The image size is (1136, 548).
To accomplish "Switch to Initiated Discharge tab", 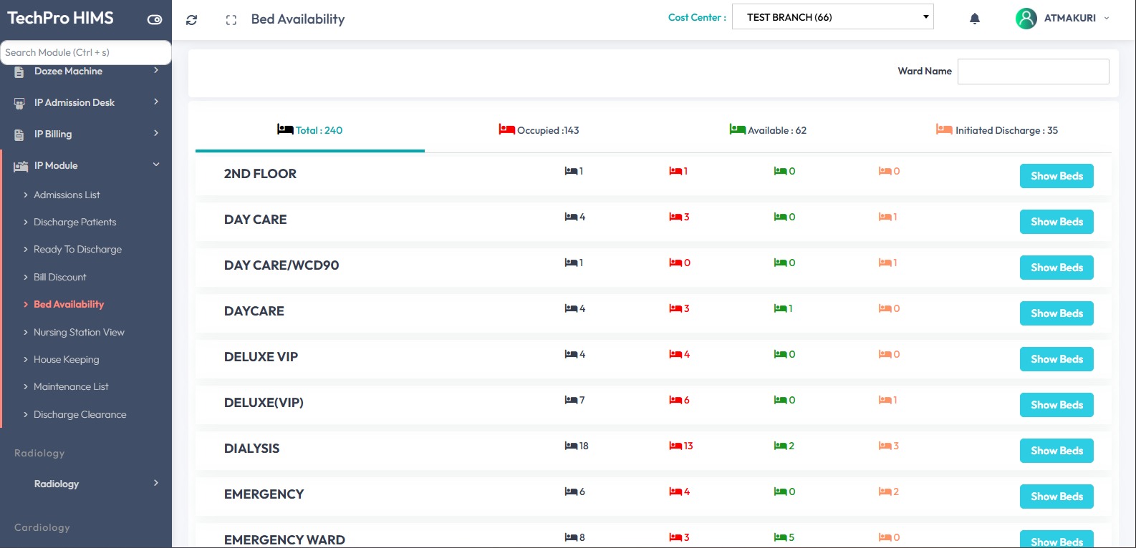I will coord(996,130).
